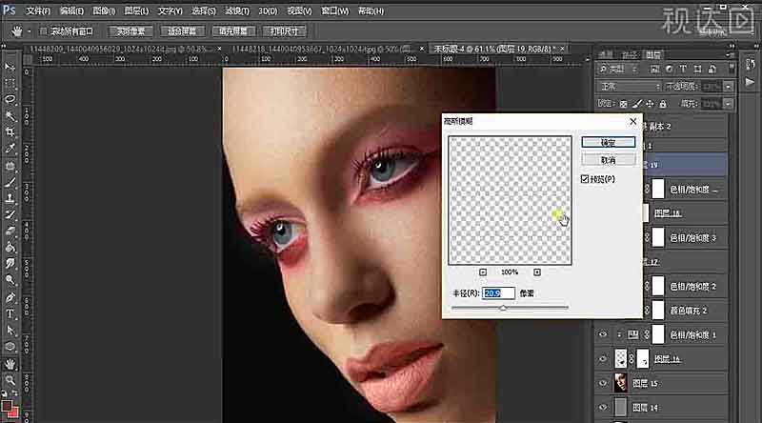Click the blur radius slider handle
The width and height of the screenshot is (762, 423).
pos(504,308)
